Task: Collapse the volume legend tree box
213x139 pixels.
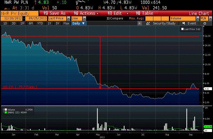Action: (3, 110)
